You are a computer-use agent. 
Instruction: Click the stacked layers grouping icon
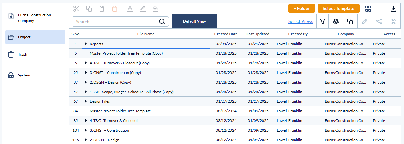pos(335,21)
